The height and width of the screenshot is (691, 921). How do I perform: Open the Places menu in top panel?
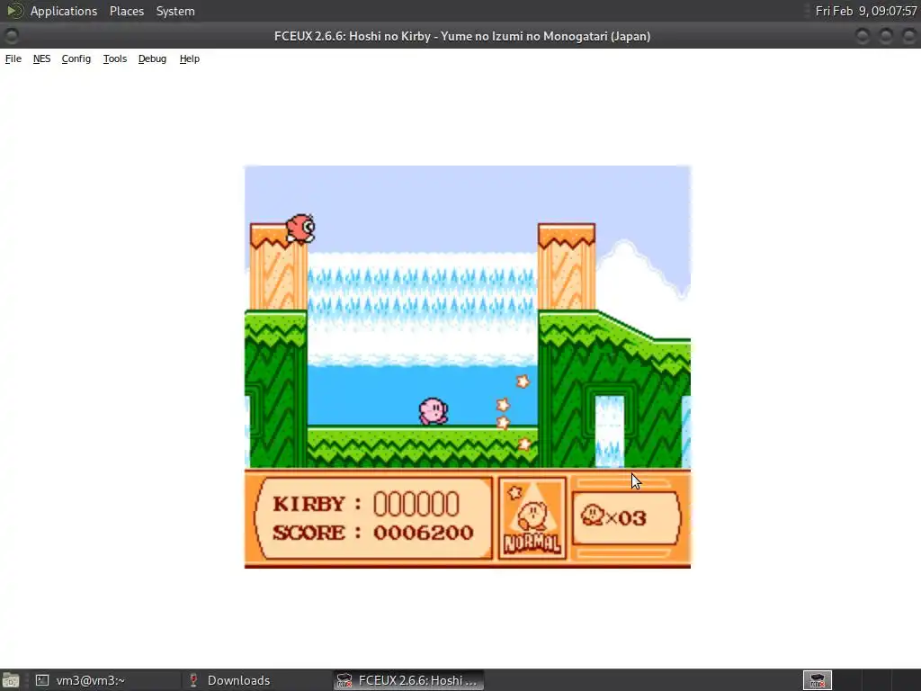126,11
